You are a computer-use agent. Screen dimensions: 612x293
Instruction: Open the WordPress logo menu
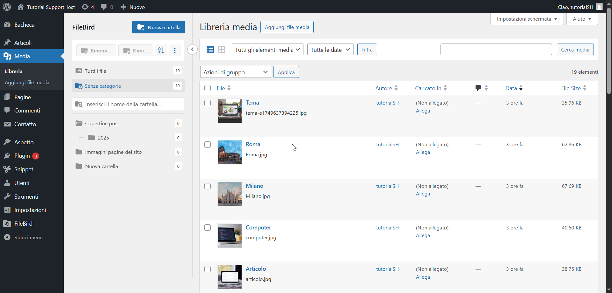tap(7, 7)
